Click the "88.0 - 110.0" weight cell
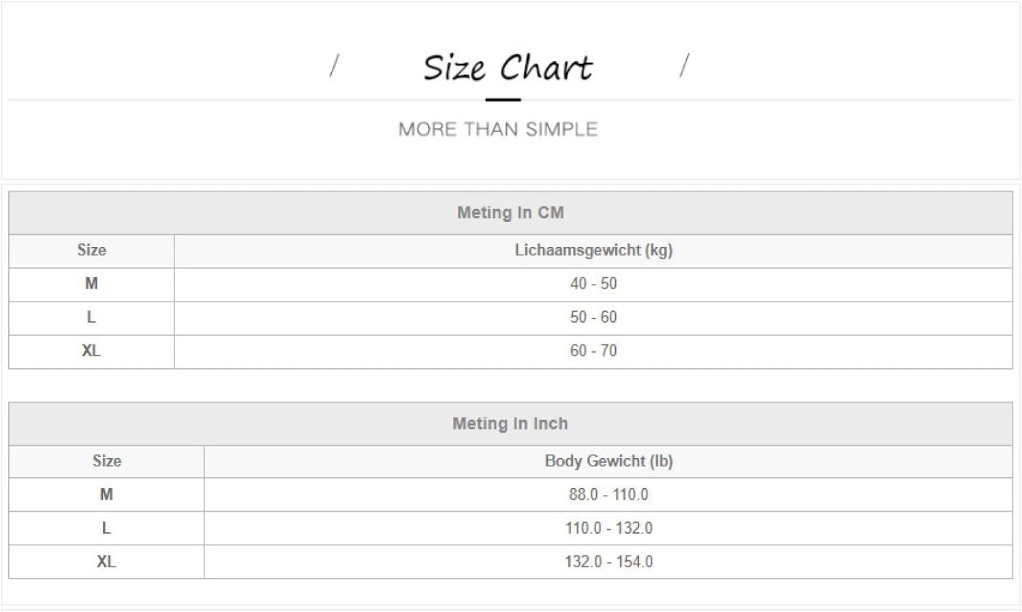This screenshot has height=612, width=1022. pyautogui.click(x=608, y=494)
